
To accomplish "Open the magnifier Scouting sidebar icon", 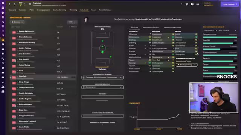I will pos(3,58).
